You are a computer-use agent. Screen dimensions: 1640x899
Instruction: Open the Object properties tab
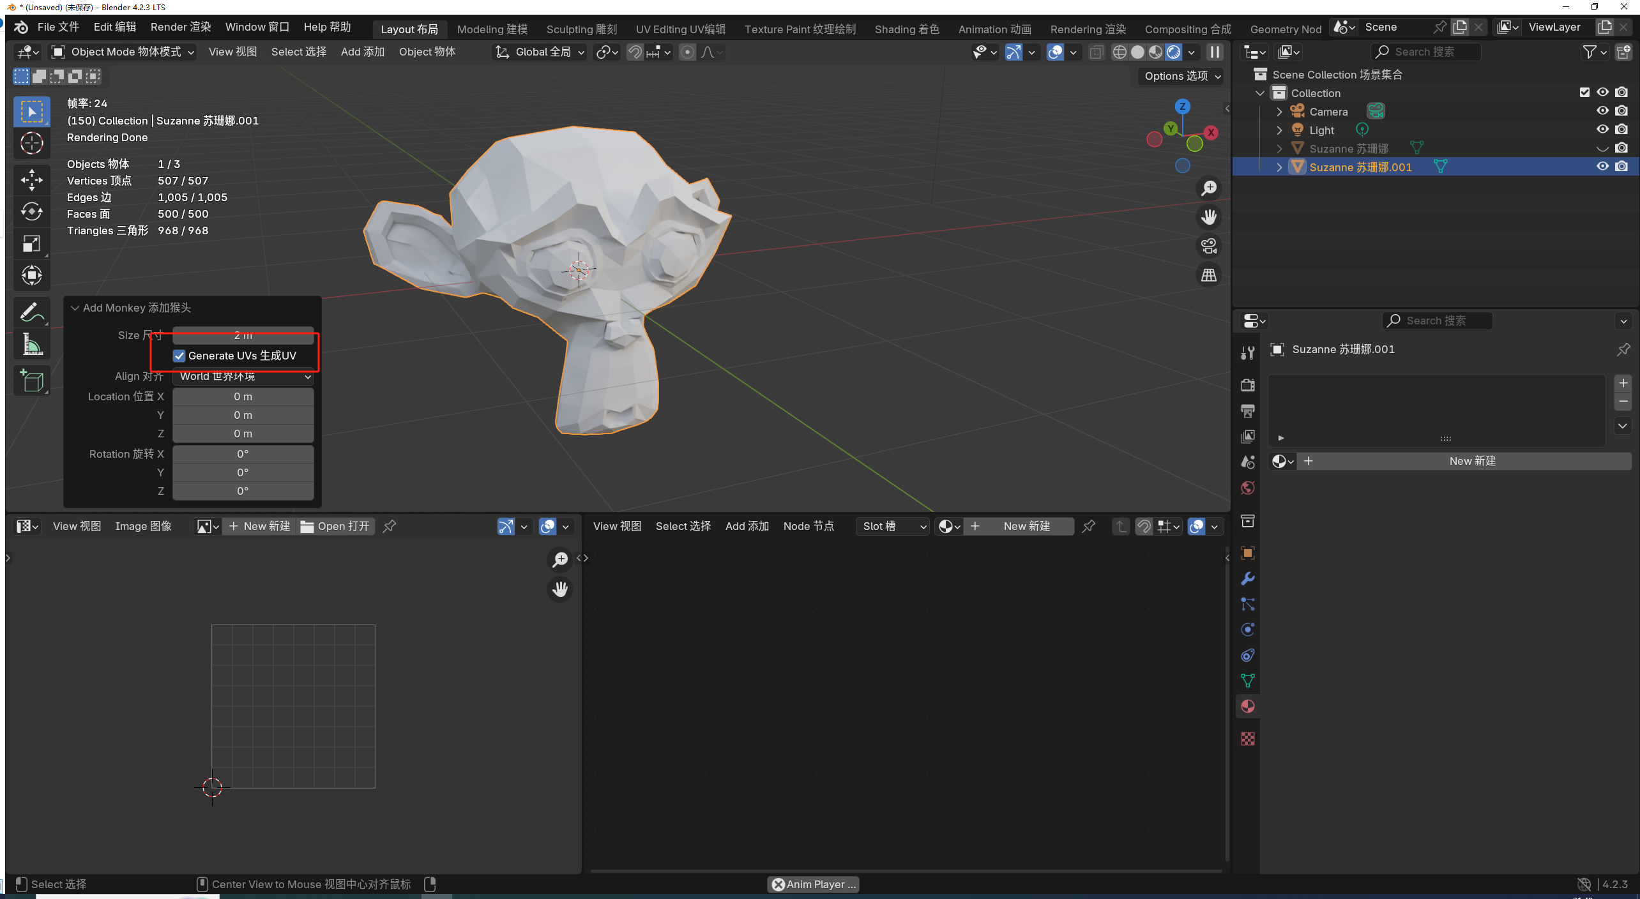point(1247,552)
